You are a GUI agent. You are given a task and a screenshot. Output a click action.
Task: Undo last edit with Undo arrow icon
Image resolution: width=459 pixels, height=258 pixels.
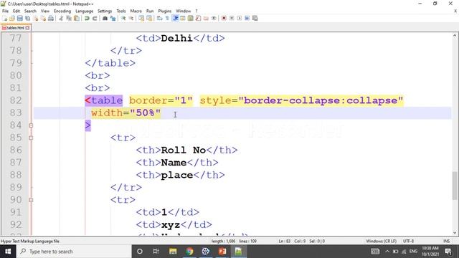click(87, 19)
